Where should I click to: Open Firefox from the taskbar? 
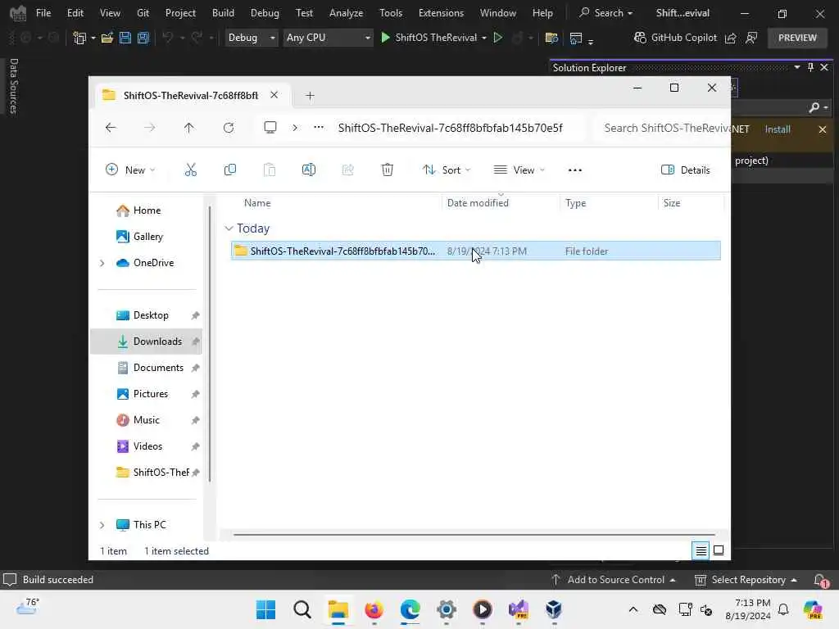click(x=374, y=609)
